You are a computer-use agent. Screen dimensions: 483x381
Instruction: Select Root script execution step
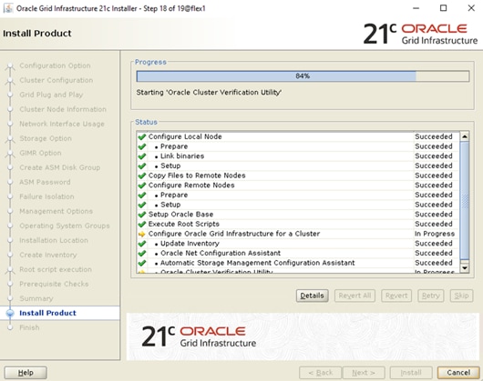pos(56,269)
